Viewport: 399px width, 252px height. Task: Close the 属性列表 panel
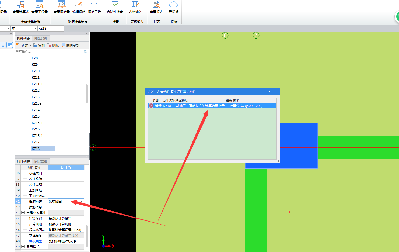pos(86,157)
